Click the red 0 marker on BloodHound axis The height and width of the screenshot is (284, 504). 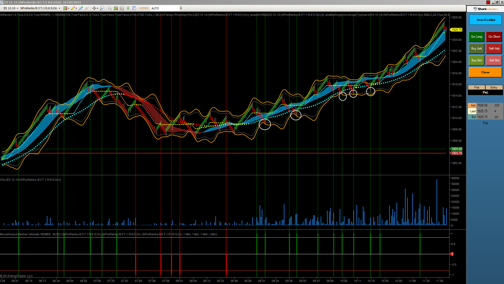coord(452,254)
